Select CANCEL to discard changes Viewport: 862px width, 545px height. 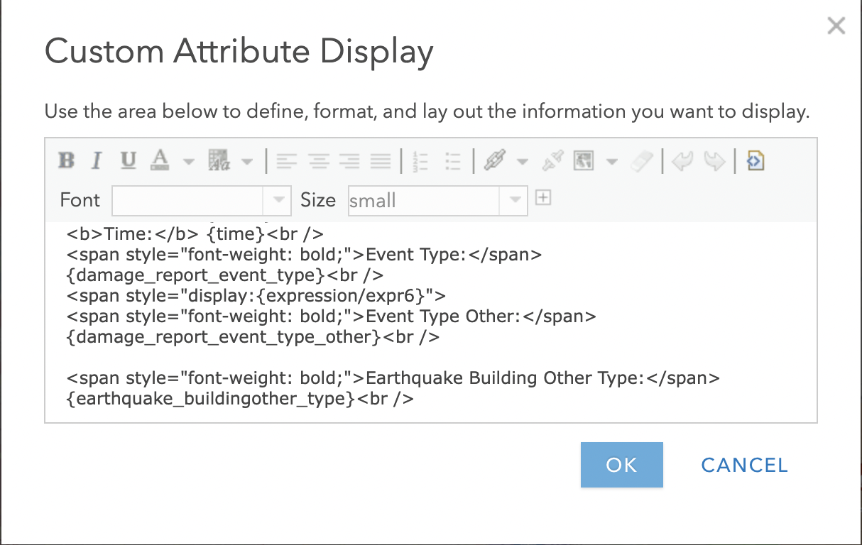pos(743,465)
